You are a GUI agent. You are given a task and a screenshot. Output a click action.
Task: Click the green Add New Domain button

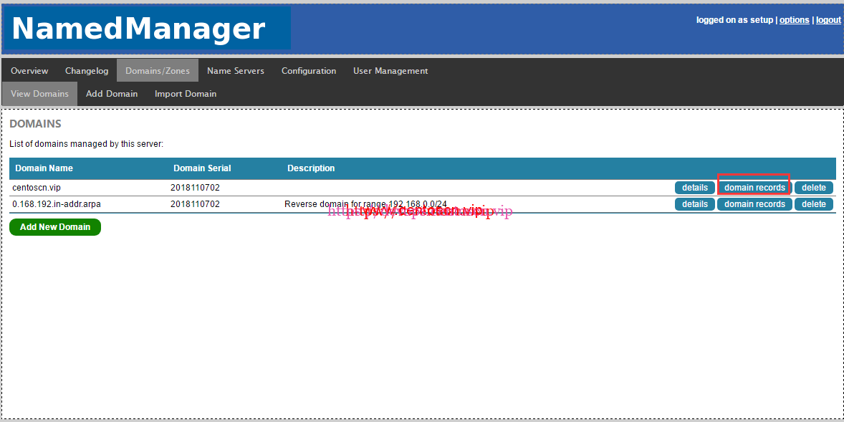55,227
